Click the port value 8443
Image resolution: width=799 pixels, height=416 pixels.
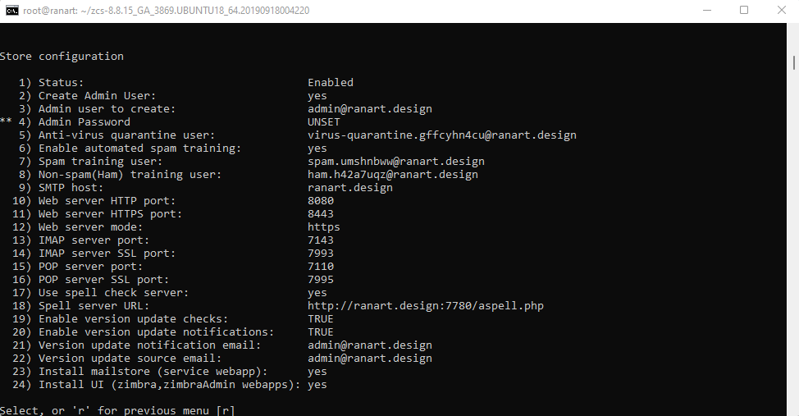pos(321,214)
